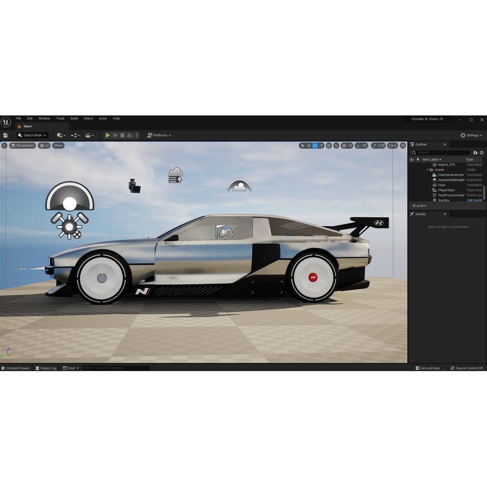Open the rotation snap value 10°
This screenshot has height=487, width=487.
click(365, 146)
